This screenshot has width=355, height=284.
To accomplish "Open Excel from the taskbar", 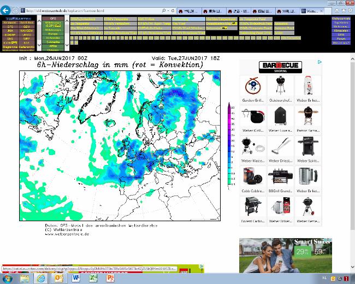I will (93, 278).
